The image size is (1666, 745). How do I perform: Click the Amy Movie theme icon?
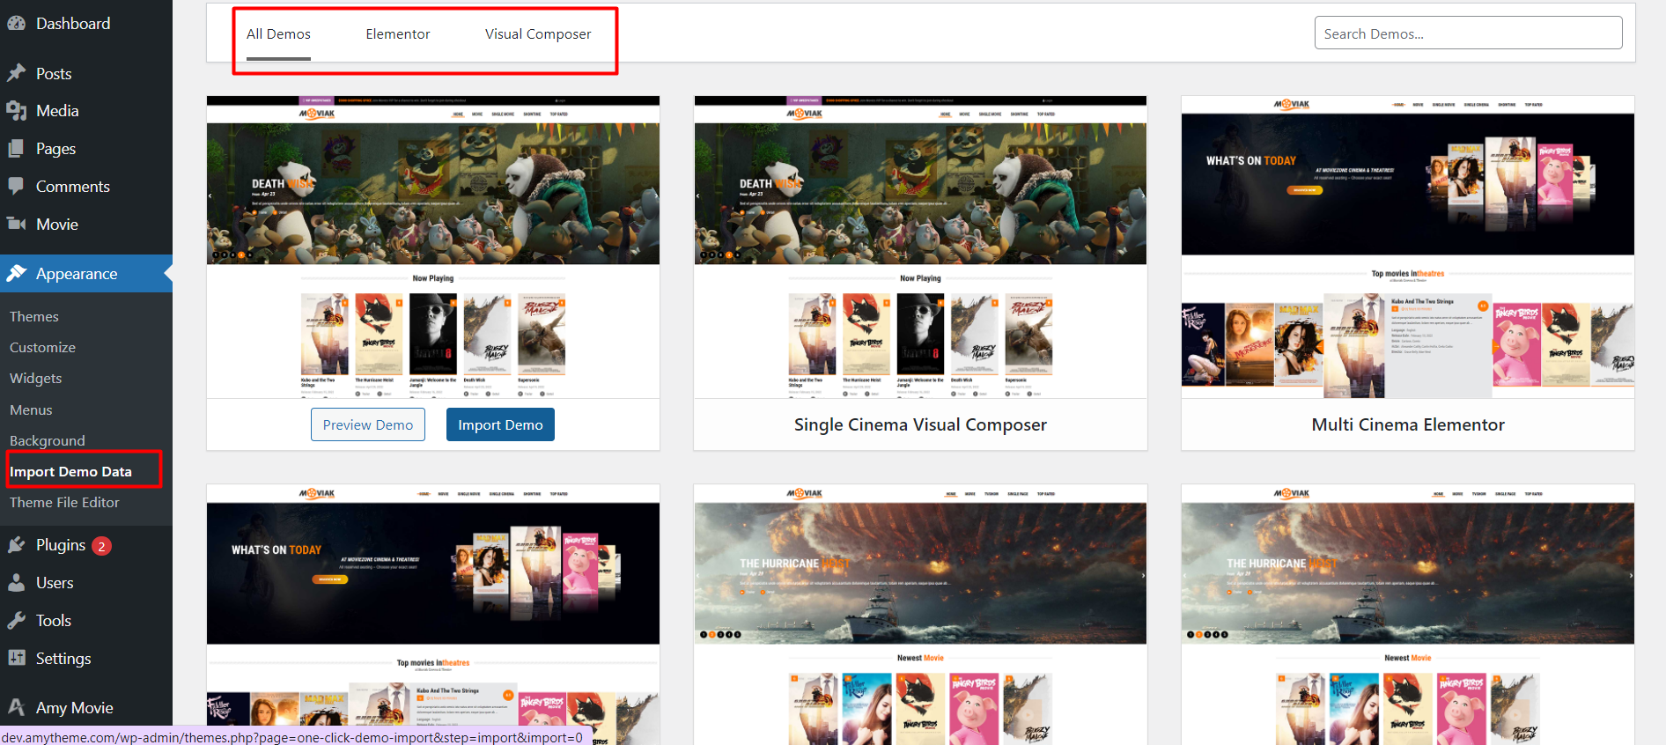tap(16, 707)
